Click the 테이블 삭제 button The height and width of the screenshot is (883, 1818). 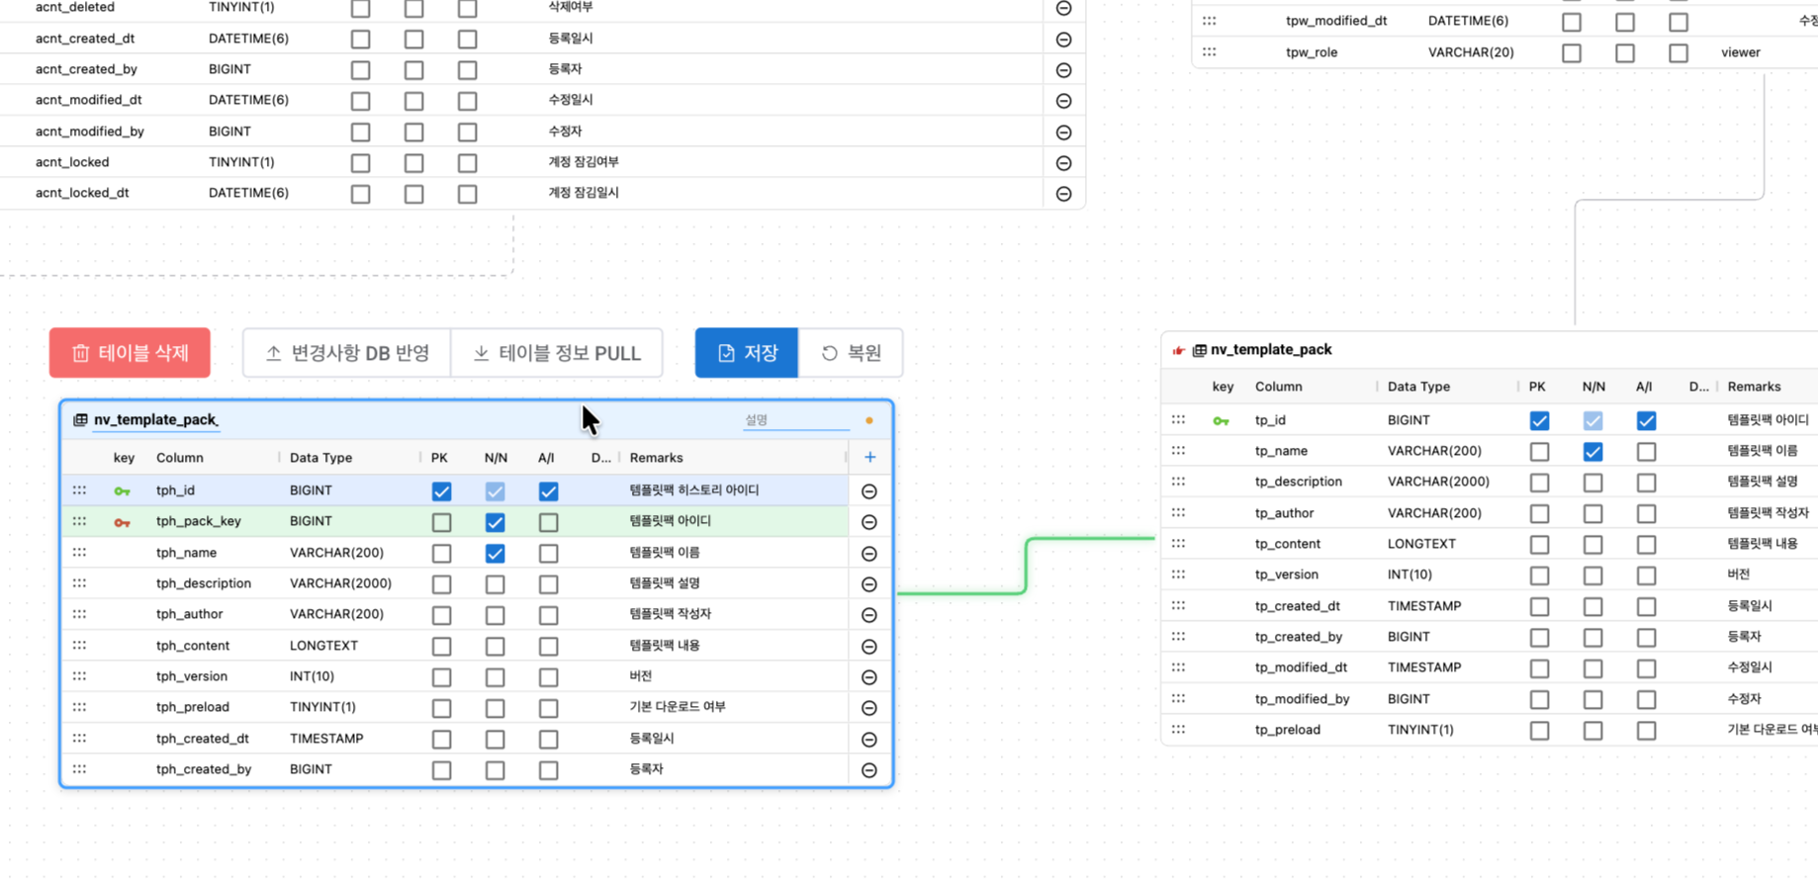[130, 353]
